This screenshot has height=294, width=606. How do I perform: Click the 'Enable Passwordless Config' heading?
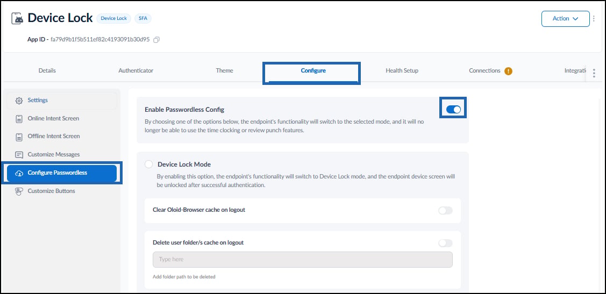tap(184, 110)
